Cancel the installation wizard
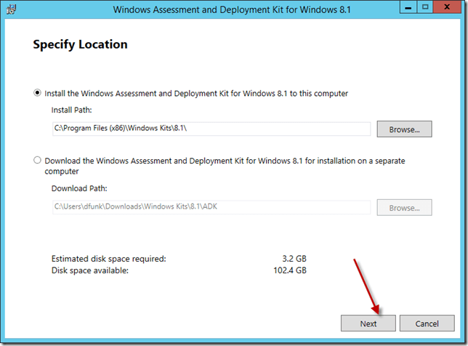Image resolution: width=468 pixels, height=346 pixels. (x=427, y=323)
